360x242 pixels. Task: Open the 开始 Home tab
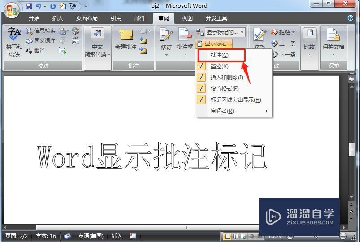coord(34,18)
